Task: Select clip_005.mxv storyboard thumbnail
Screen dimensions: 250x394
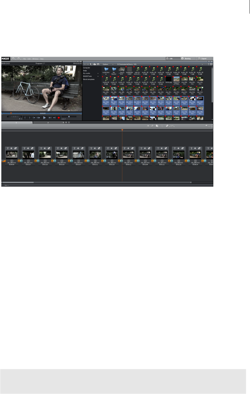Action: coord(95,155)
